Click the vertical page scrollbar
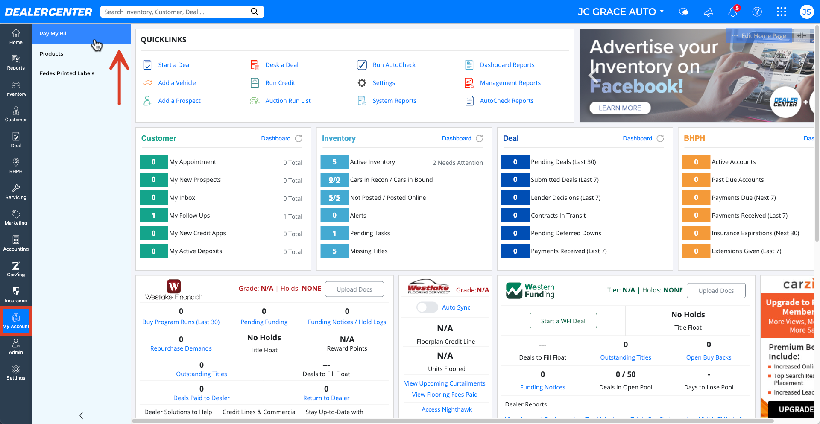The image size is (820, 424). pyautogui.click(x=817, y=132)
